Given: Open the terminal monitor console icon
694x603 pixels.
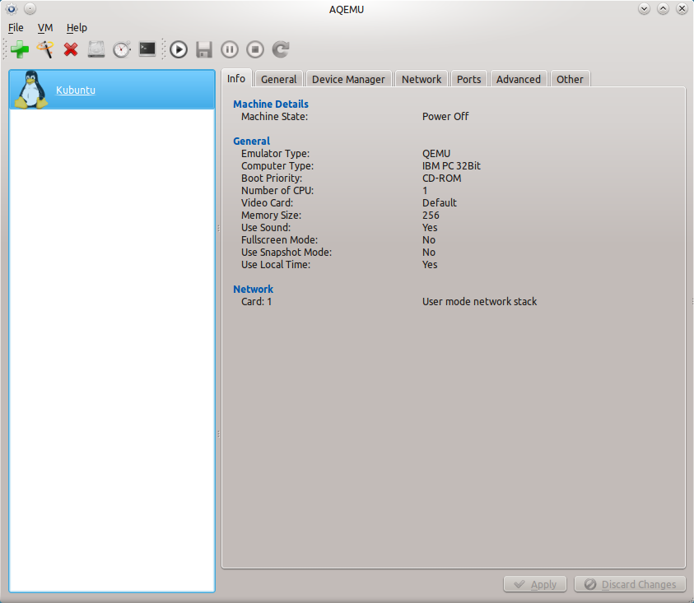Looking at the screenshot, I should pos(147,49).
